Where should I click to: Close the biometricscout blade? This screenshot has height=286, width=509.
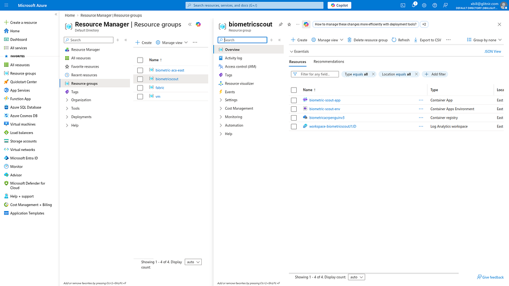pos(499,24)
